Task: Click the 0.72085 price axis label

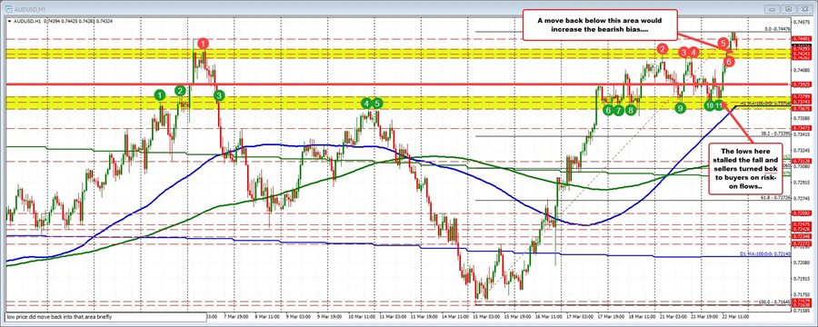Action: 802,263
